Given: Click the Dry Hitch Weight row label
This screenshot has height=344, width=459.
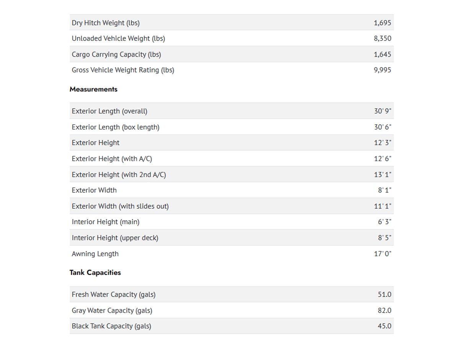Looking at the screenshot, I should click(x=106, y=23).
